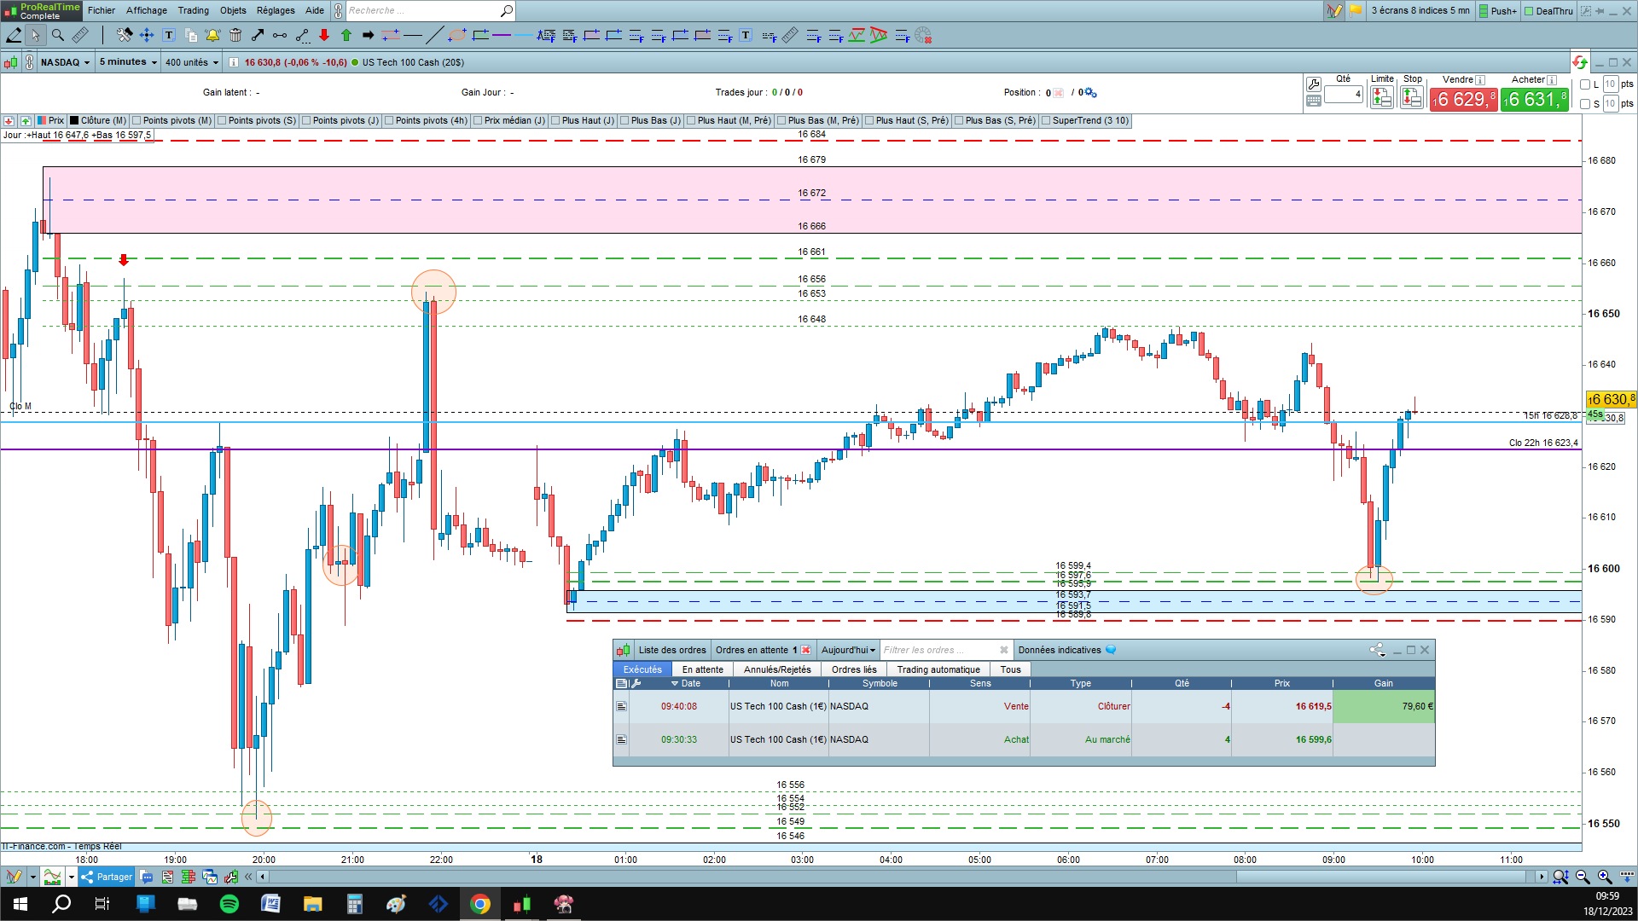Click the alarm bell alert tool
Screen dimensions: 1638x921
pyautogui.click(x=212, y=35)
